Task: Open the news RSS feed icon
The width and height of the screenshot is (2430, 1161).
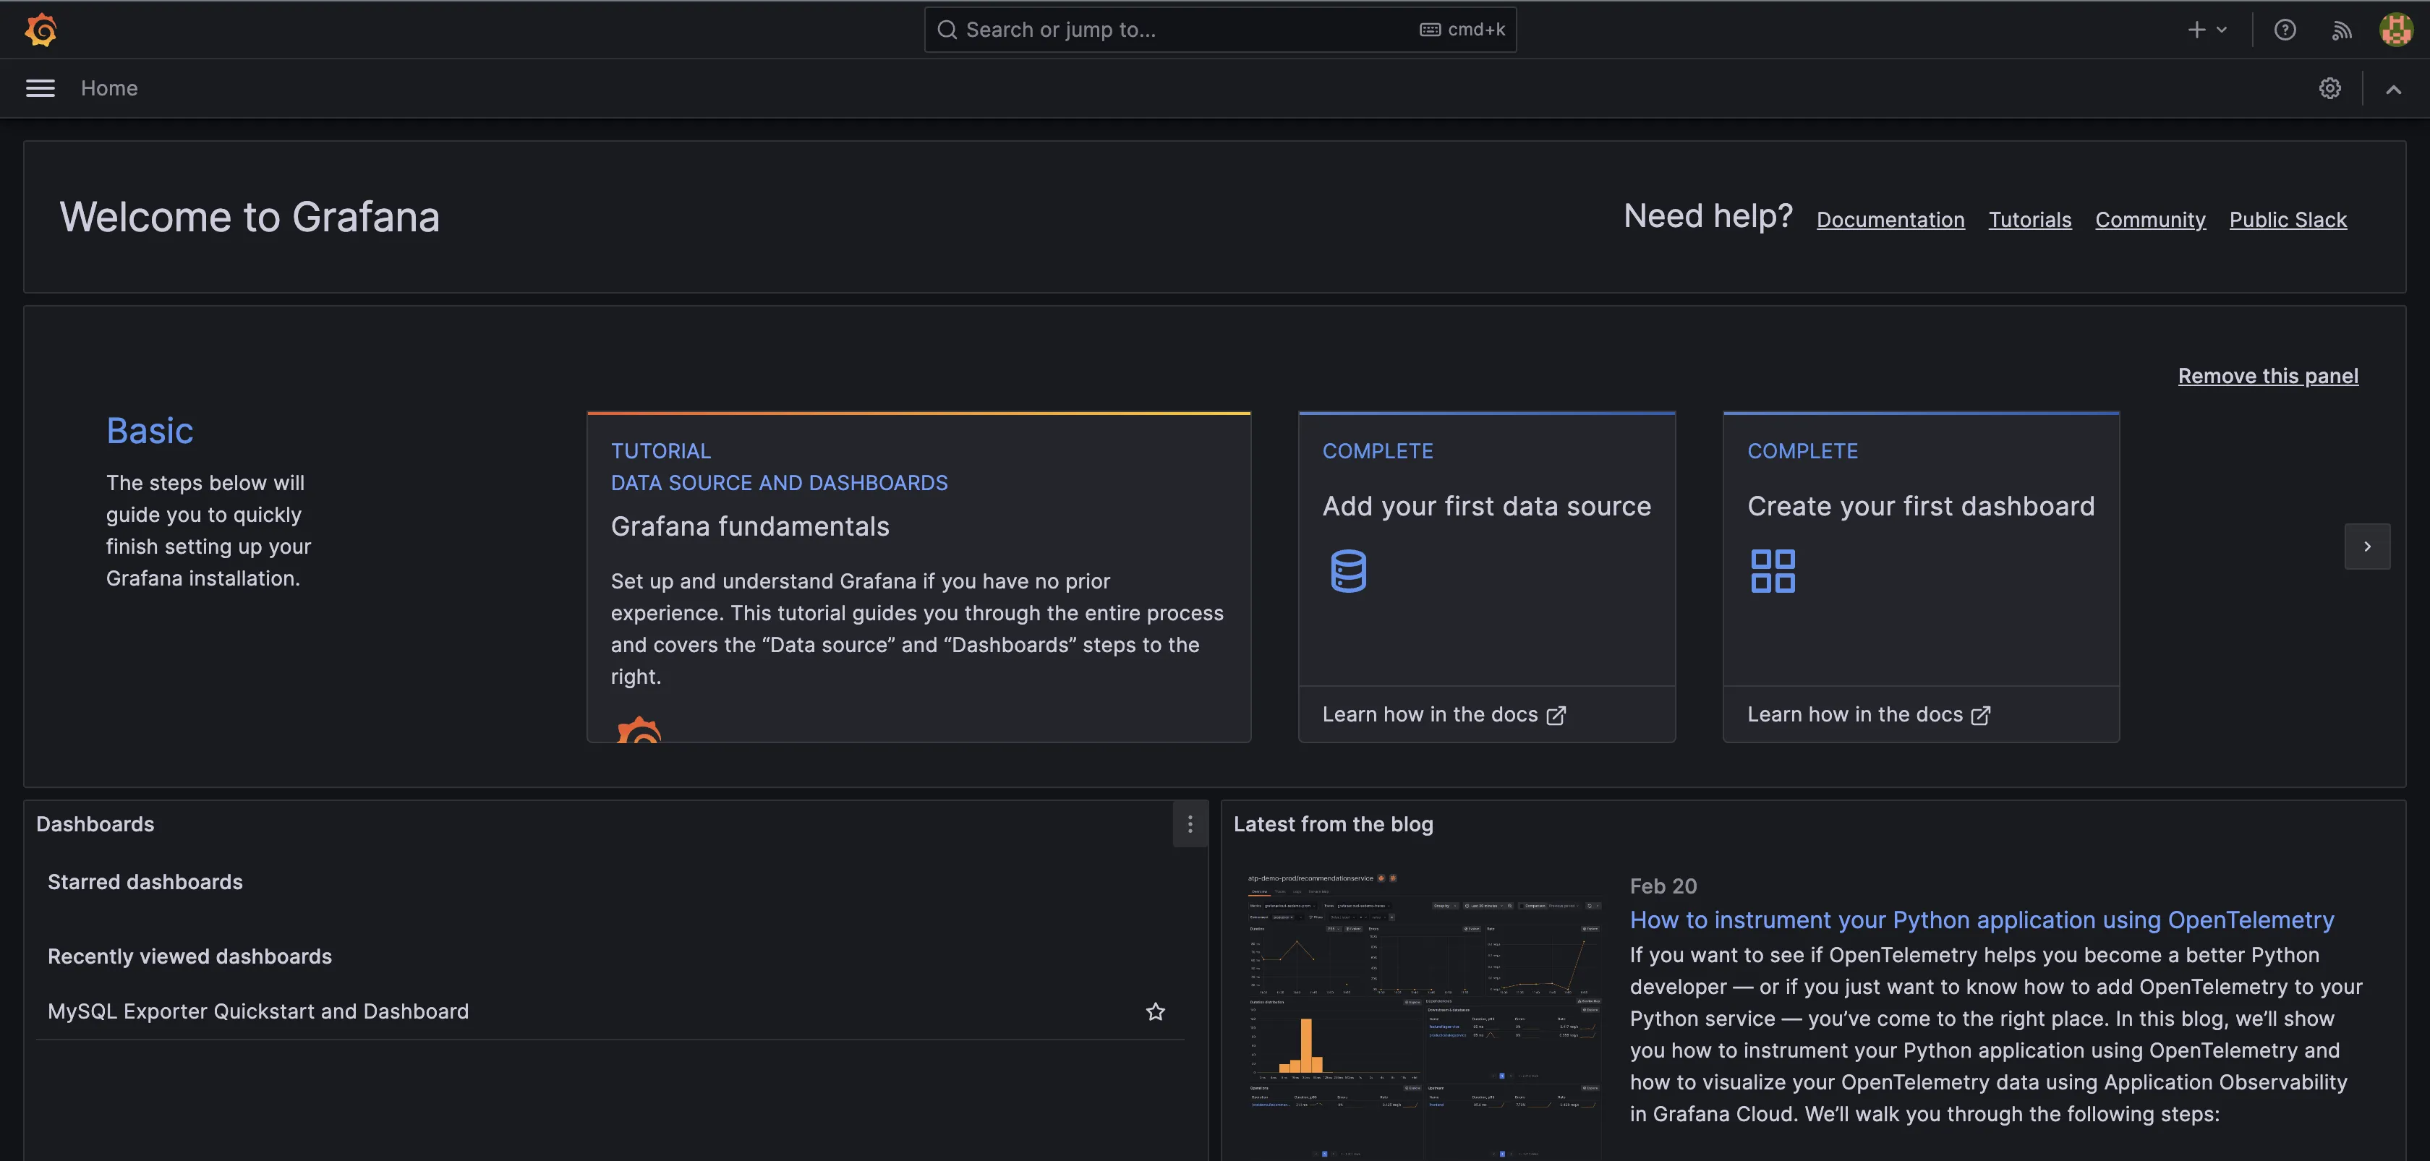Action: click(x=2341, y=30)
